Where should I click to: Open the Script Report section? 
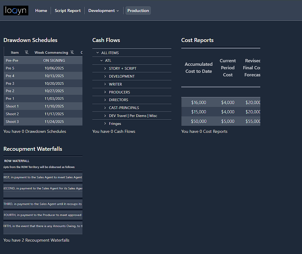[x=68, y=10]
